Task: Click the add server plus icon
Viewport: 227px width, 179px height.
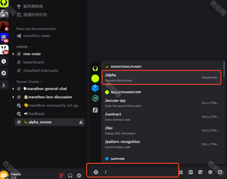Action: [4, 61]
